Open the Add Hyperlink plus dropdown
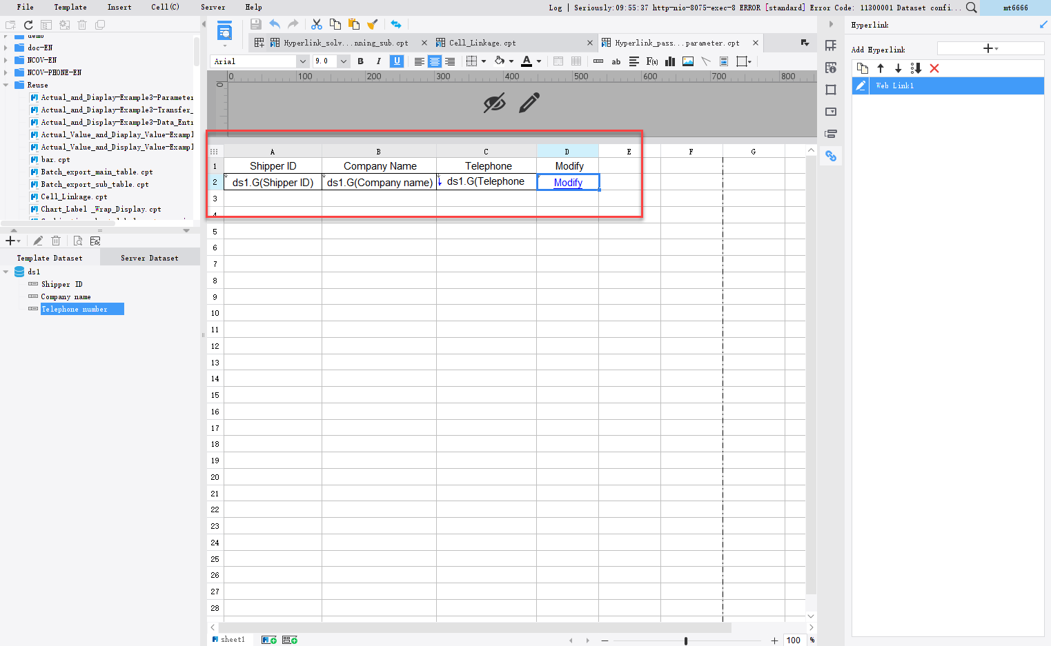 tap(990, 48)
